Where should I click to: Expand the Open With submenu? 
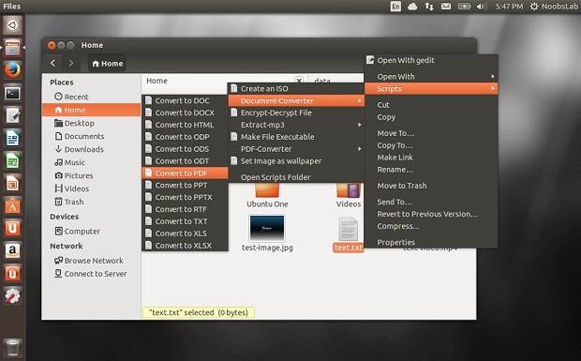tap(431, 76)
